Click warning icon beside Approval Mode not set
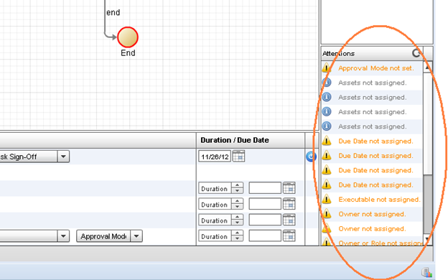The image size is (448, 280). (x=327, y=68)
